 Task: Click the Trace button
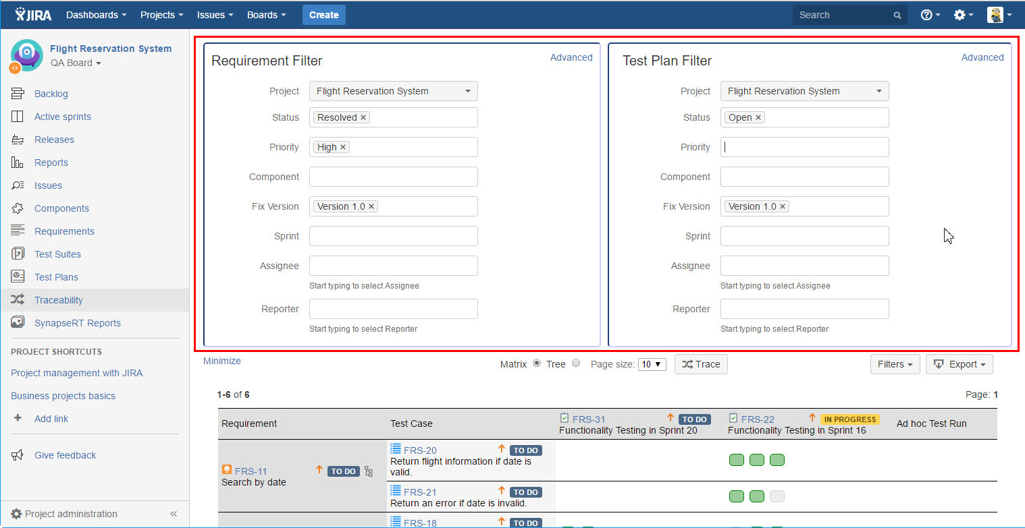pyautogui.click(x=701, y=364)
